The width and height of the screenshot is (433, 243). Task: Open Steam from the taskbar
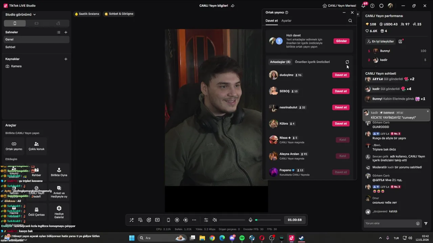click(x=301, y=238)
